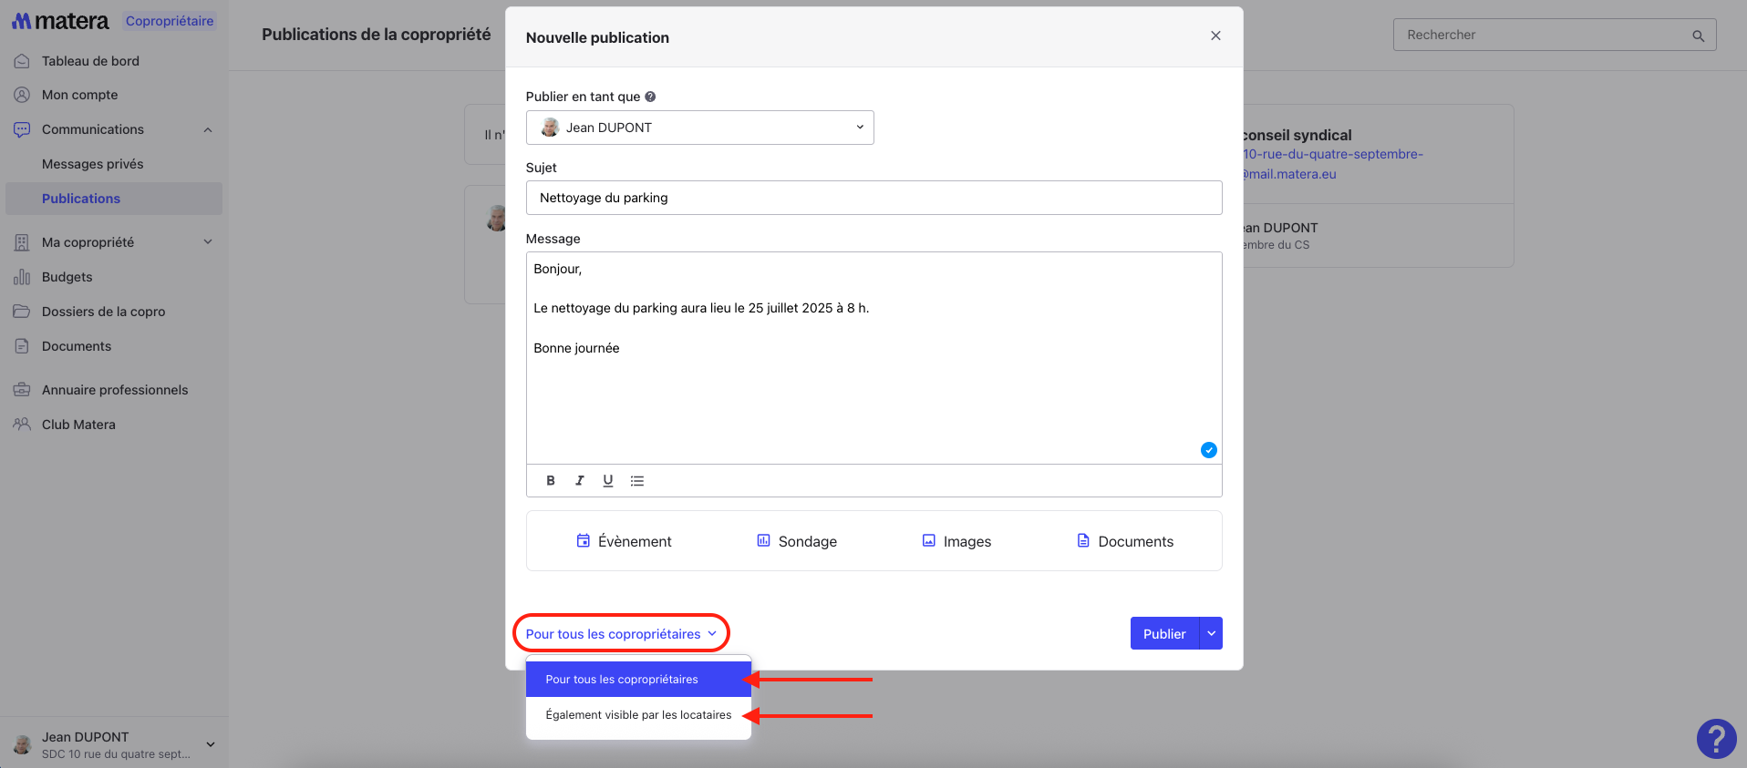Open the Jean DUPONT author dropdown

click(699, 128)
